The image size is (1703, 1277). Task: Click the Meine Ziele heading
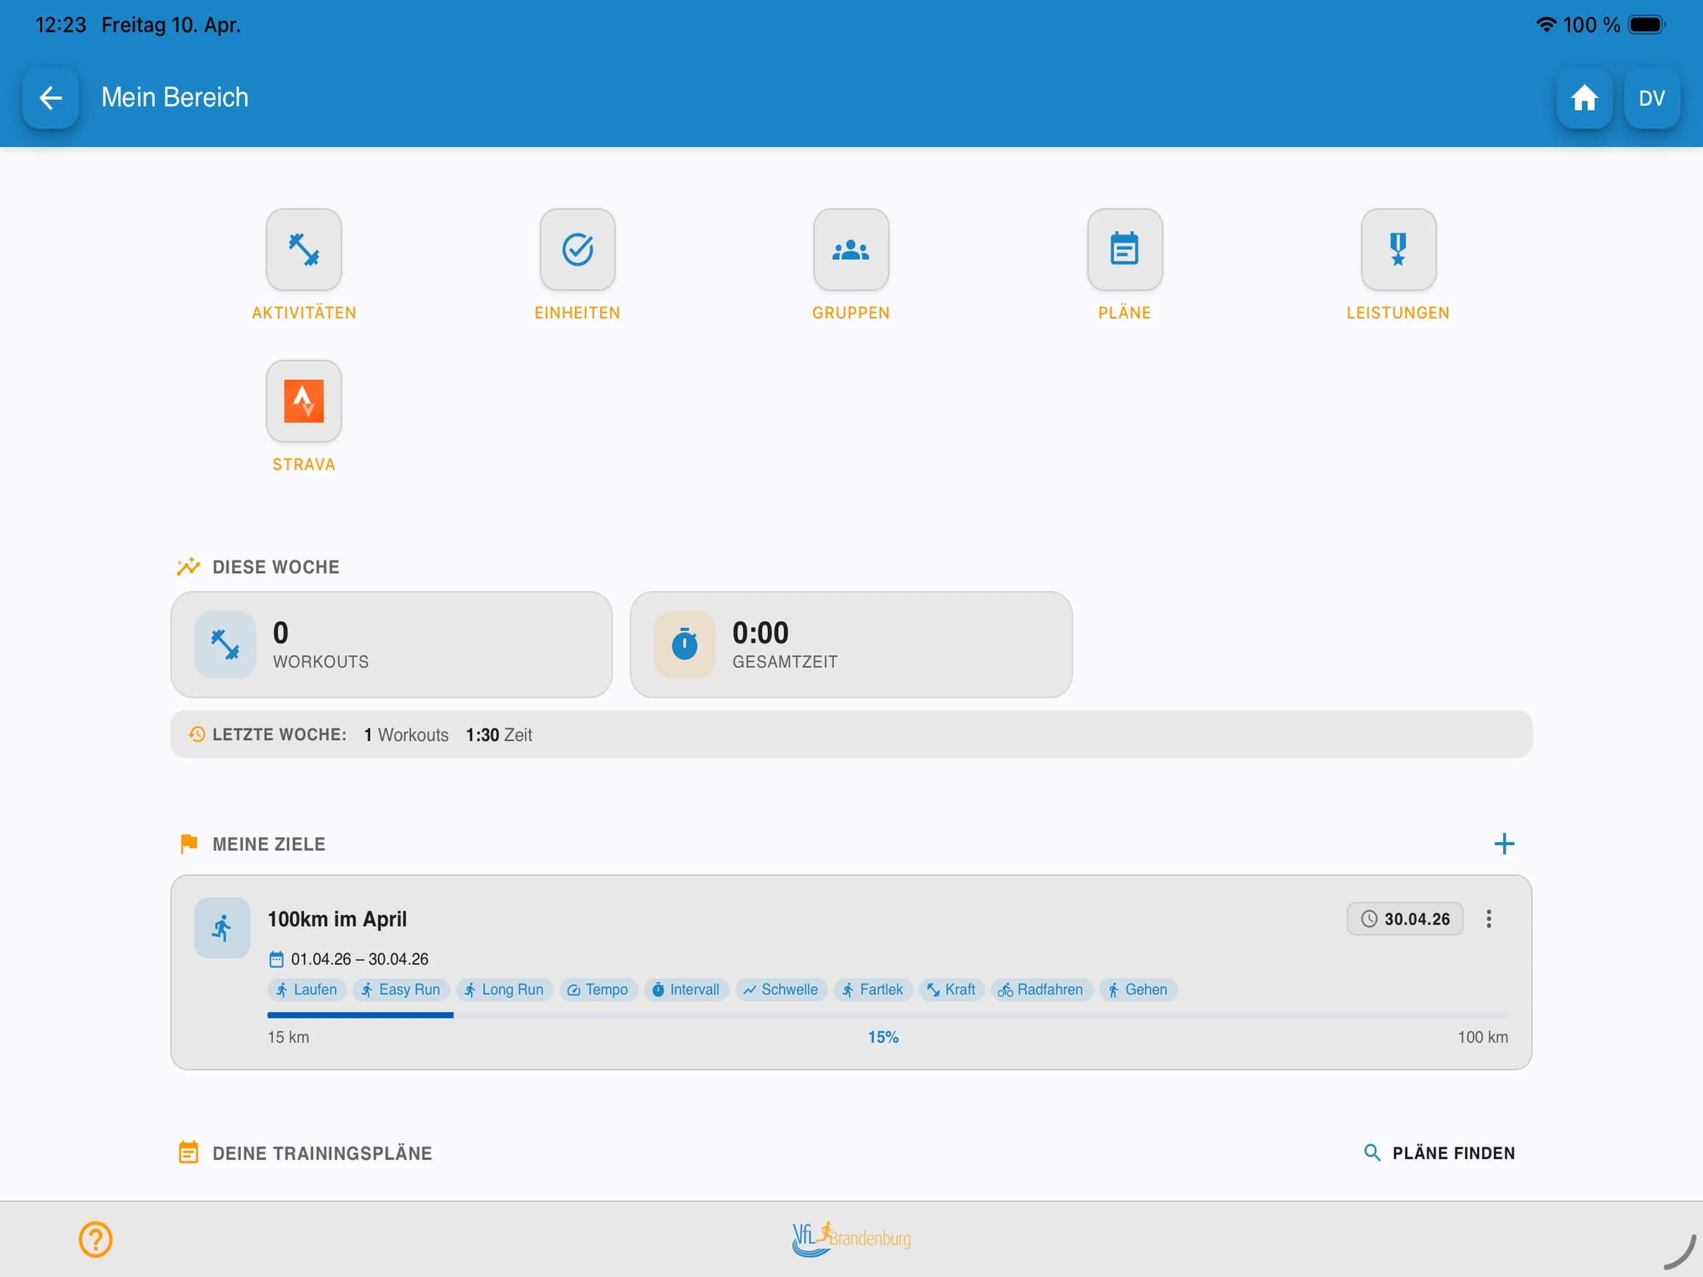[x=269, y=845]
